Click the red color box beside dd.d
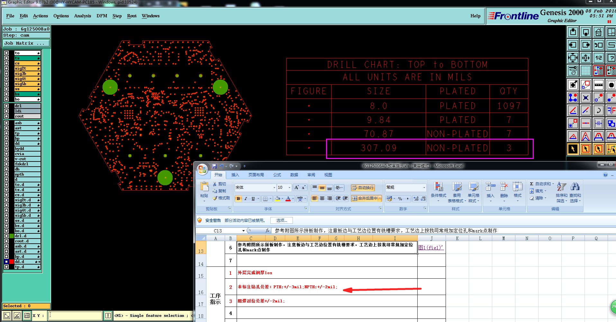Screen dimensions: 616x322 (12, 262)
